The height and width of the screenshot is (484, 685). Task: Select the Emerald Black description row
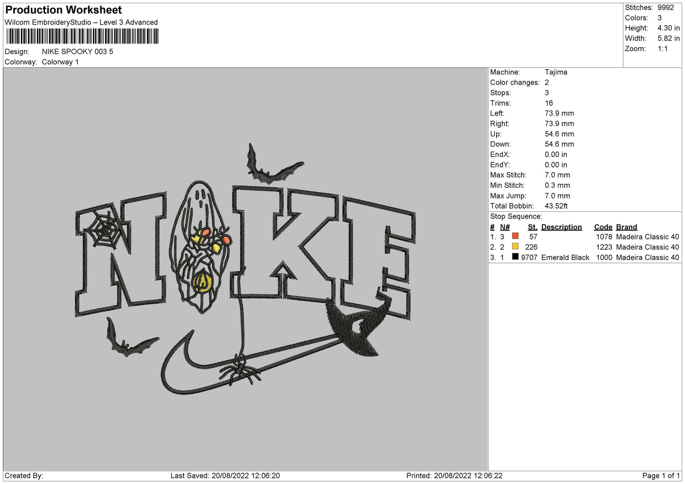[565, 257]
